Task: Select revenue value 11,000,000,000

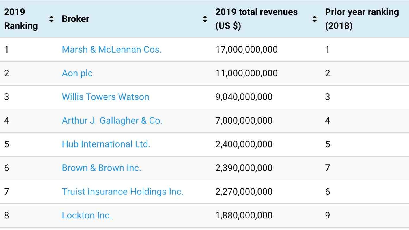Action: point(246,73)
